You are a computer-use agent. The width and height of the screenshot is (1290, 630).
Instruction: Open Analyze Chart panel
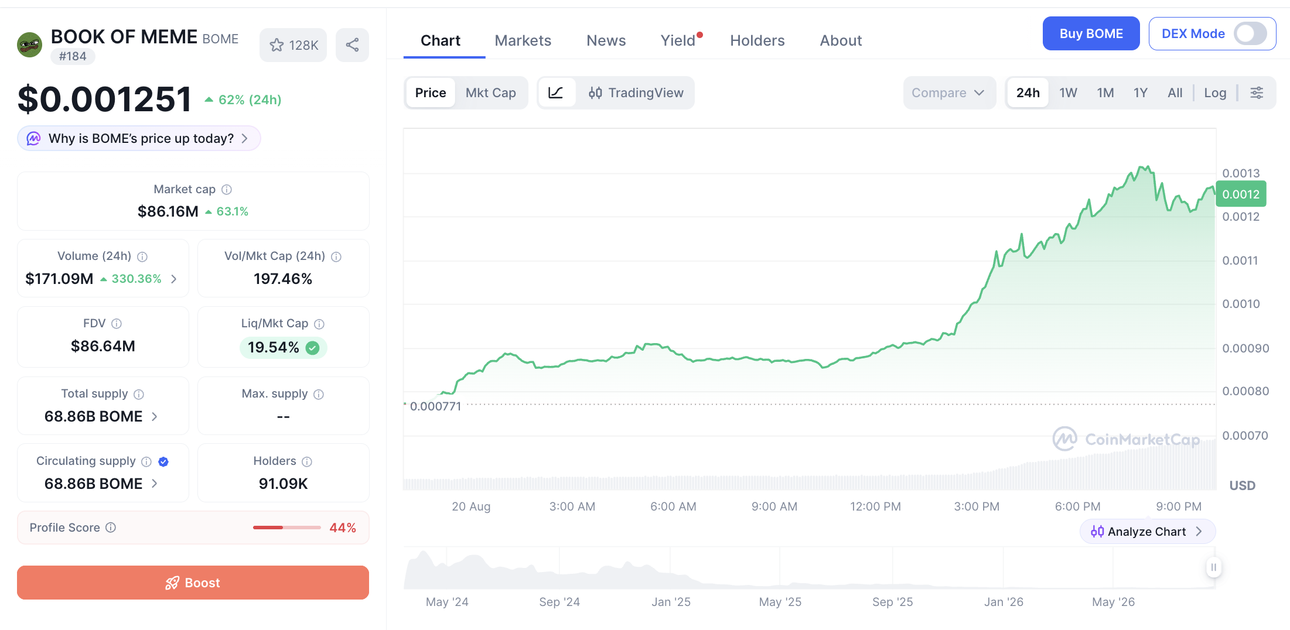[1147, 532]
